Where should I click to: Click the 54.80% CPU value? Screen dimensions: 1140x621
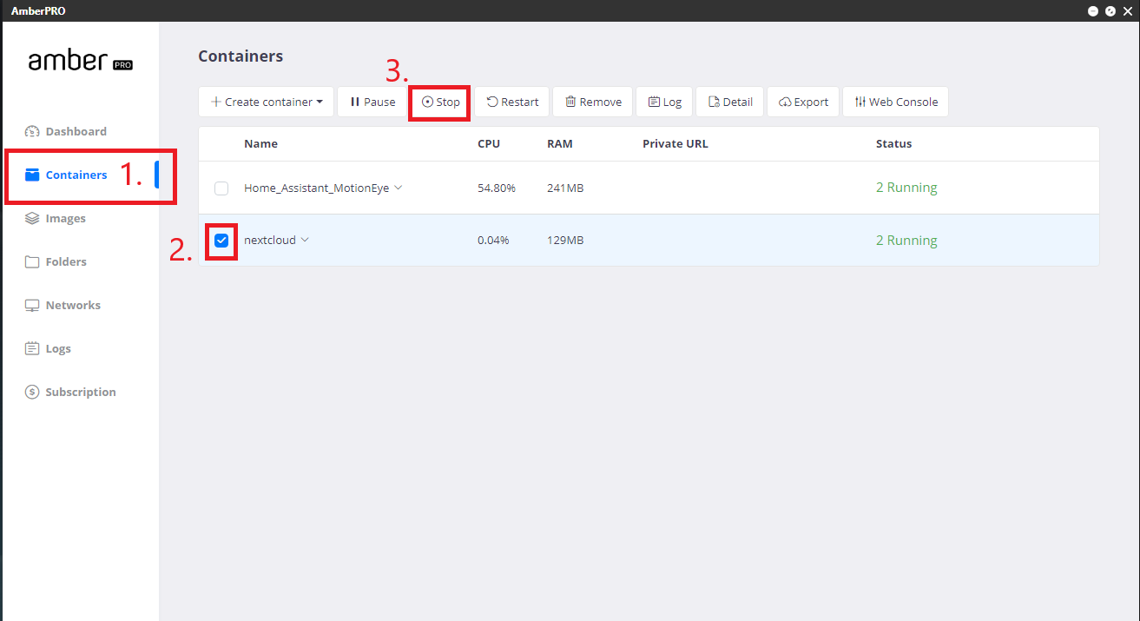click(497, 188)
